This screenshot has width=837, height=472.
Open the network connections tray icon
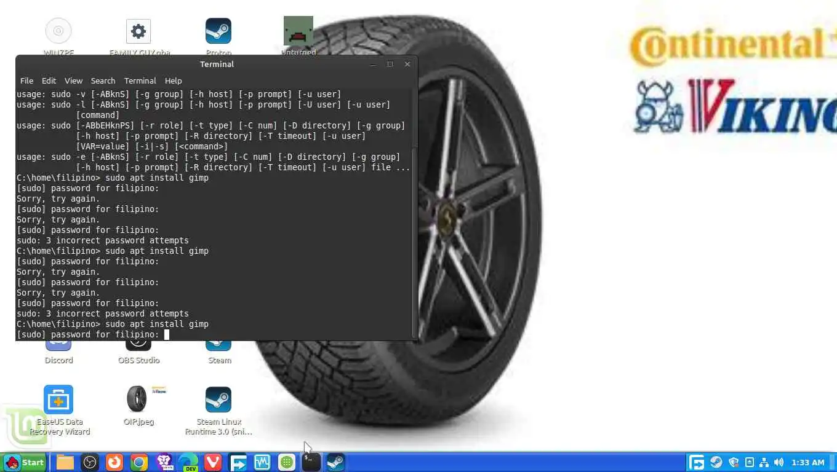tap(764, 462)
